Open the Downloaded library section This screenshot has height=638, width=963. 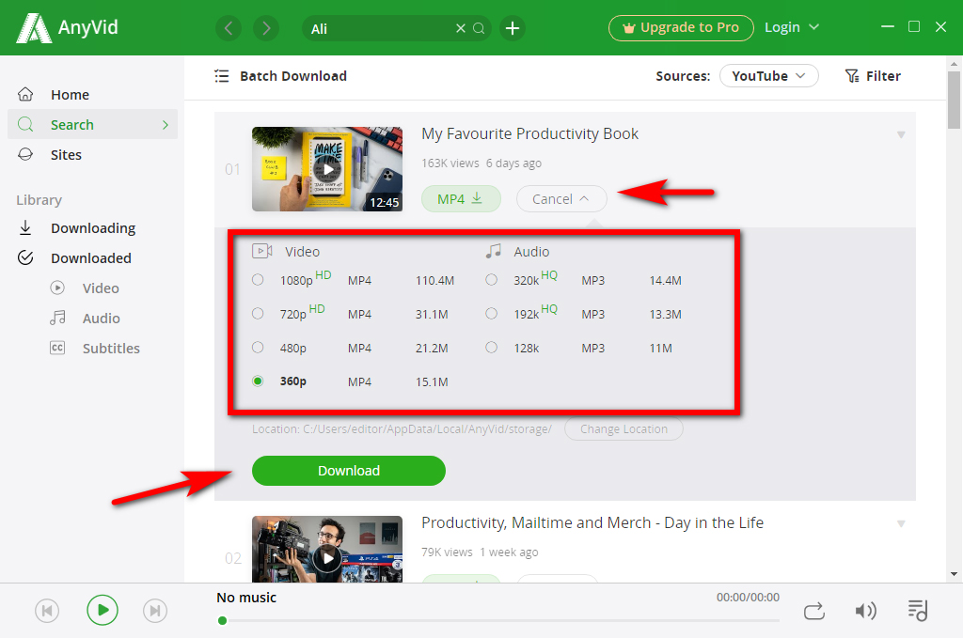92,258
